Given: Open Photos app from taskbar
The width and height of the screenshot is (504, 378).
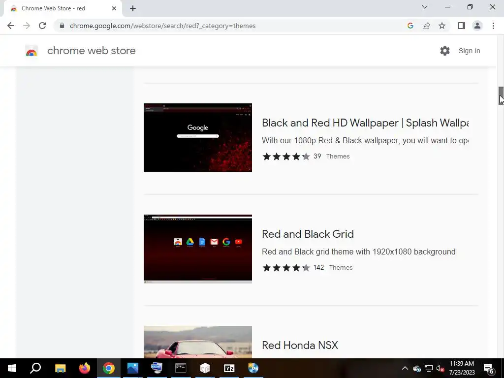Looking at the screenshot, I should [x=133, y=368].
